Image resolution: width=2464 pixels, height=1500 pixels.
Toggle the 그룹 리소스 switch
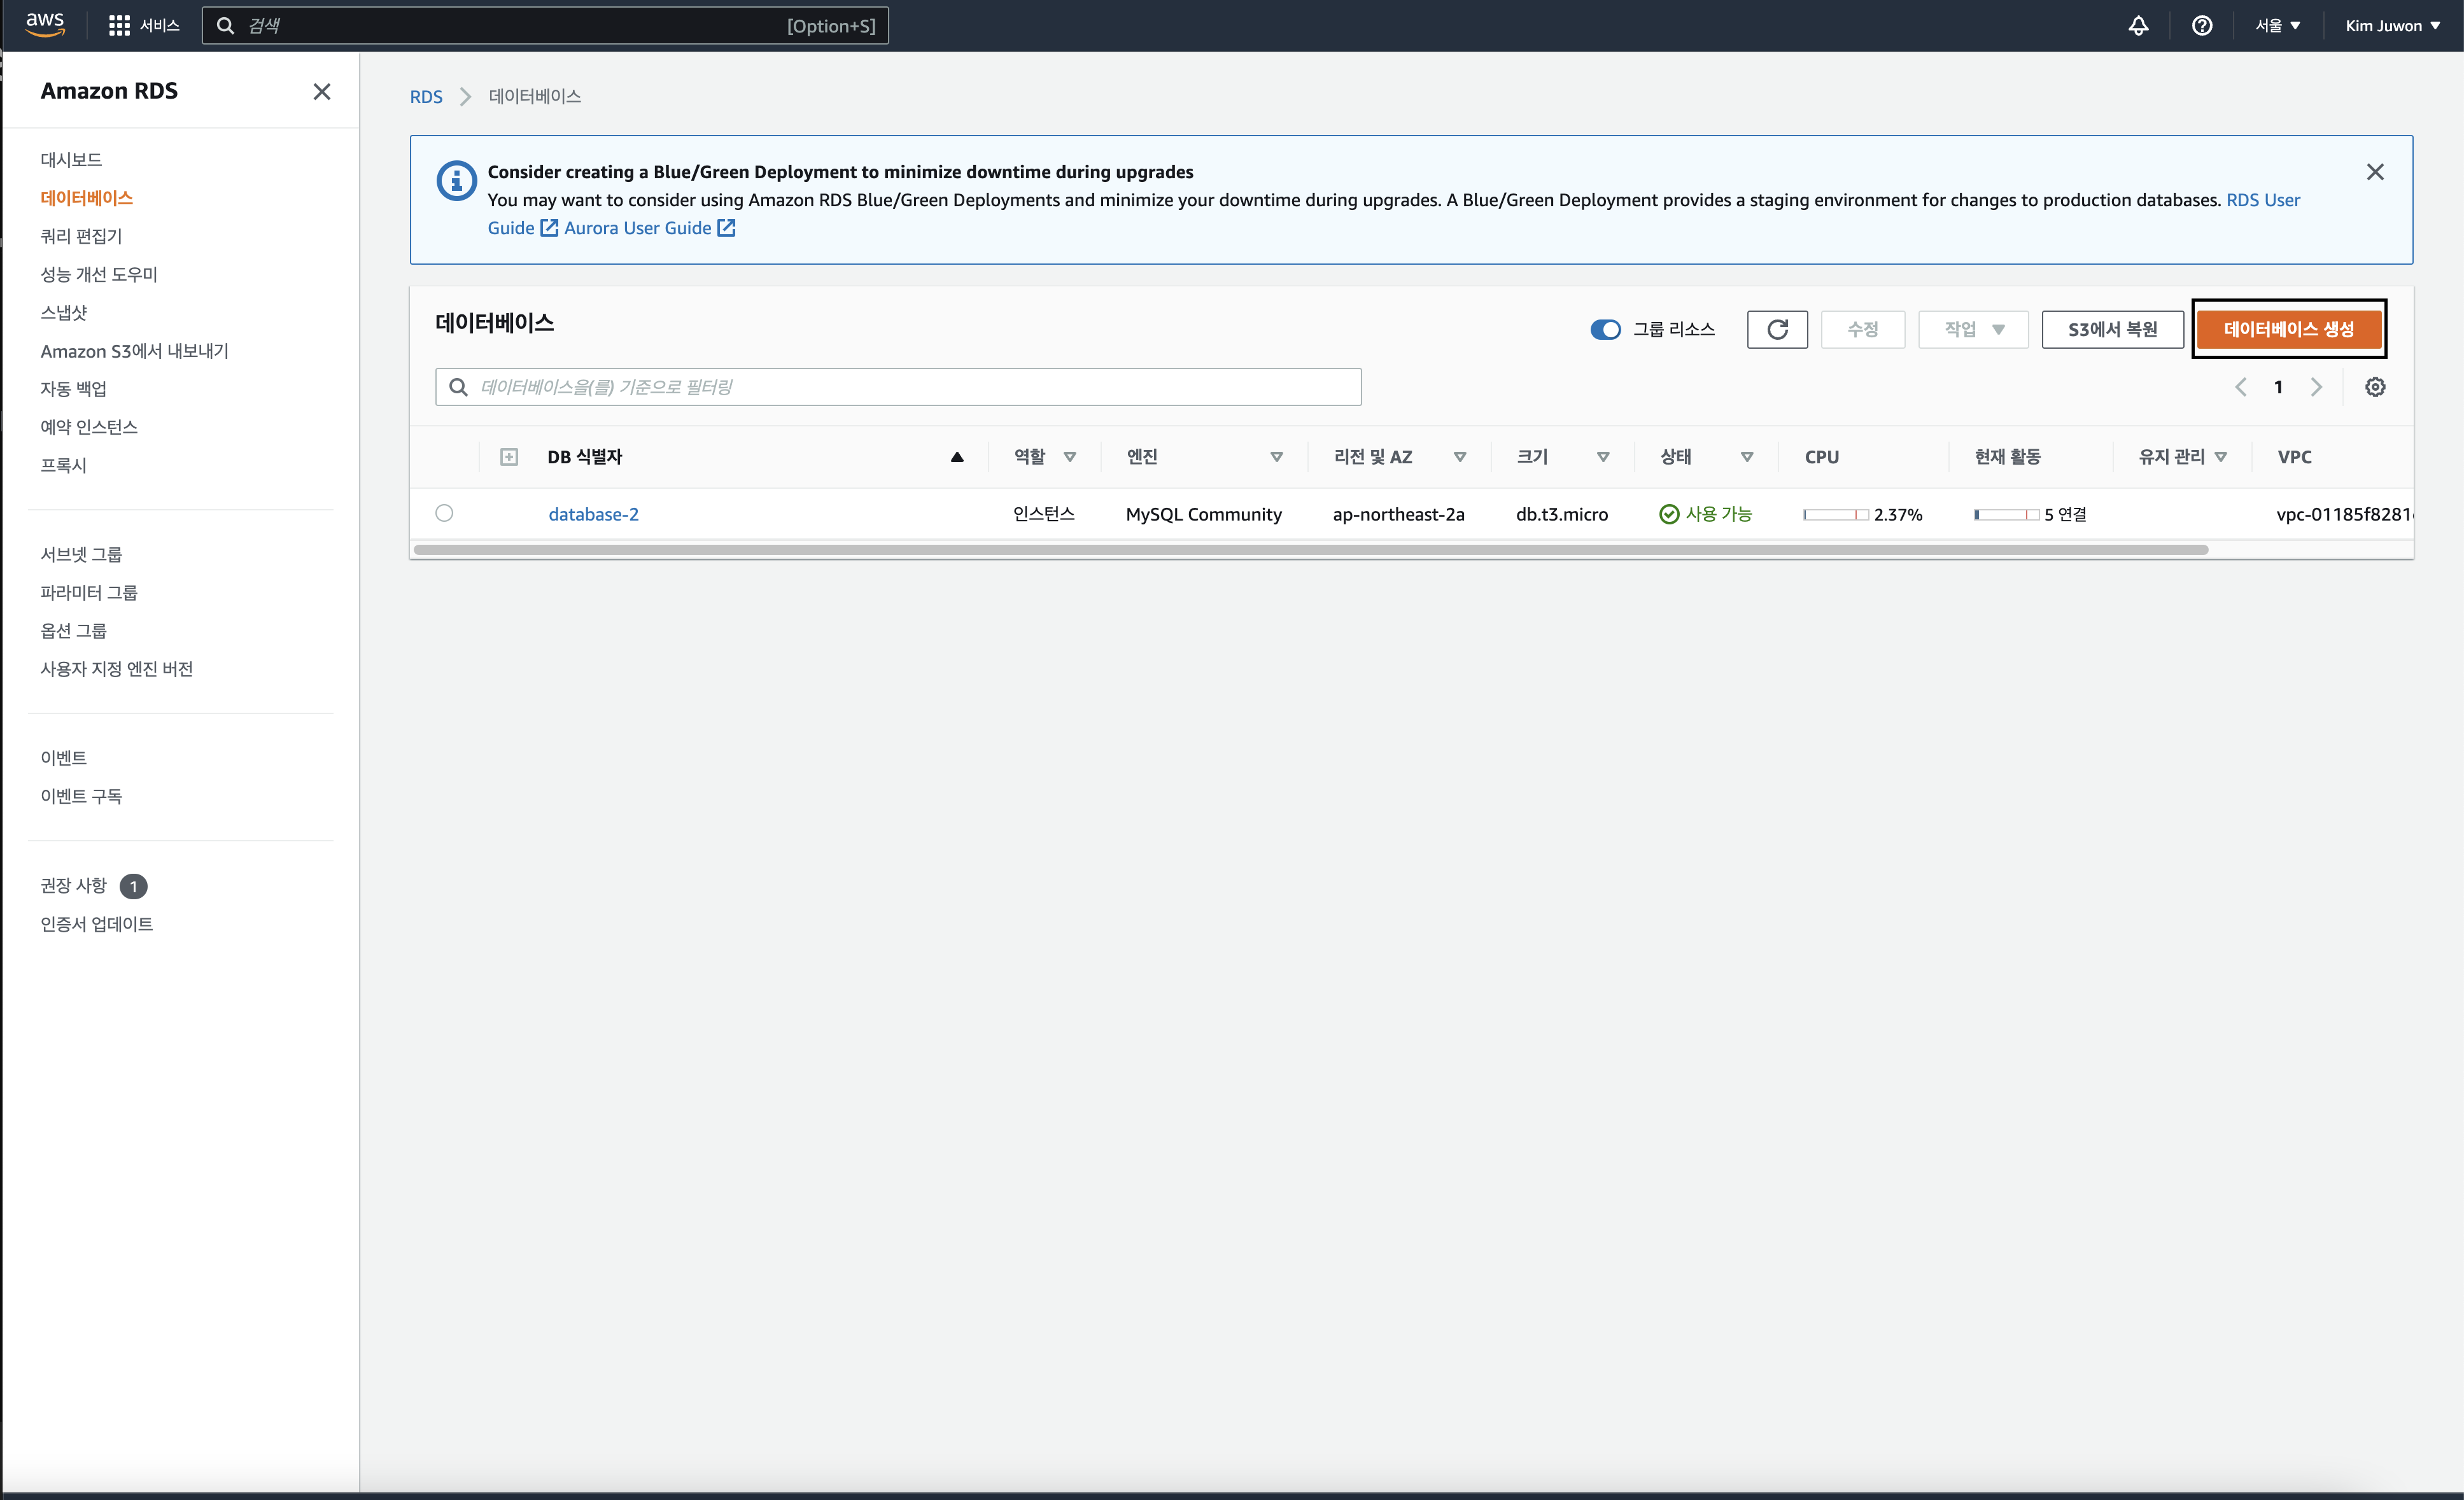(x=1605, y=329)
